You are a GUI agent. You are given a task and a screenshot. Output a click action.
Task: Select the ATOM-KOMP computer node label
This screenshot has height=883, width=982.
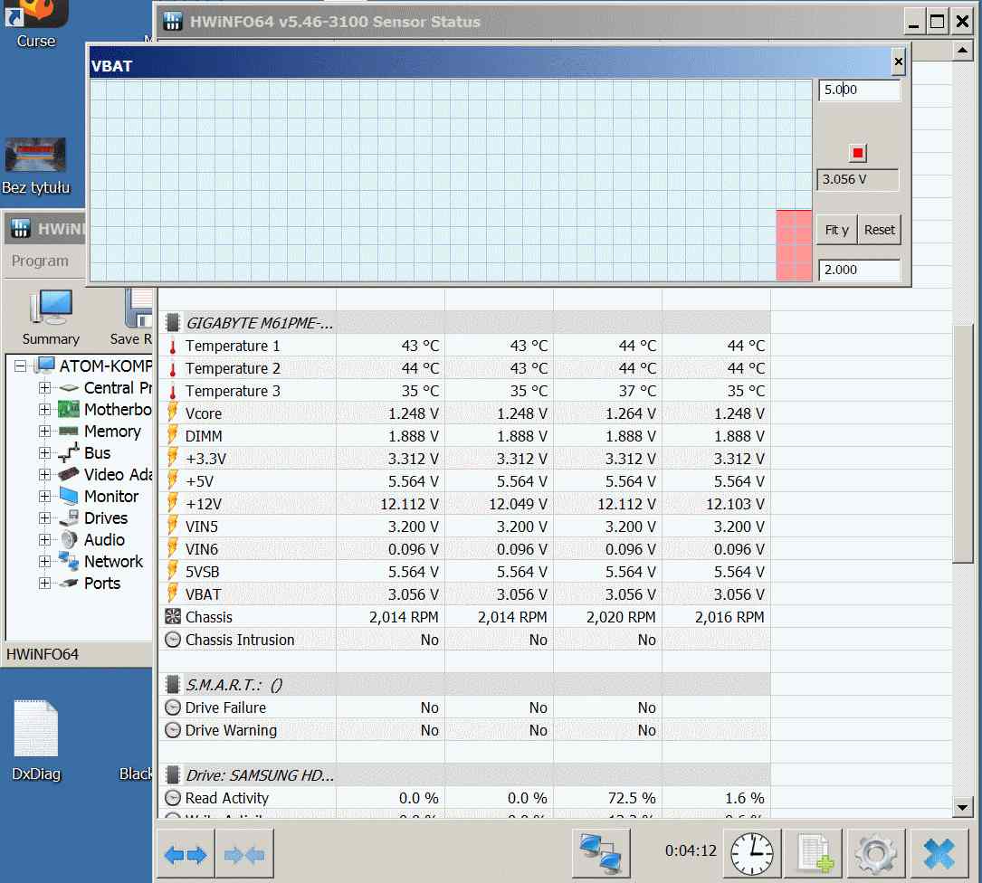105,366
